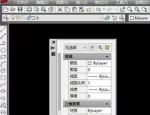Select the Line drawing tool
The height and width of the screenshot is (115, 150).
click(x=3, y=29)
